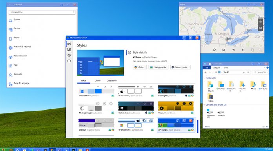Select the XP Luna style card

click(x=176, y=125)
